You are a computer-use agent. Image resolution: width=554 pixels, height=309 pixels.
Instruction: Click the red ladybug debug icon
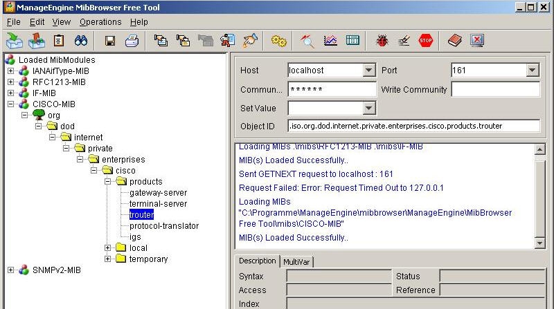tap(382, 41)
